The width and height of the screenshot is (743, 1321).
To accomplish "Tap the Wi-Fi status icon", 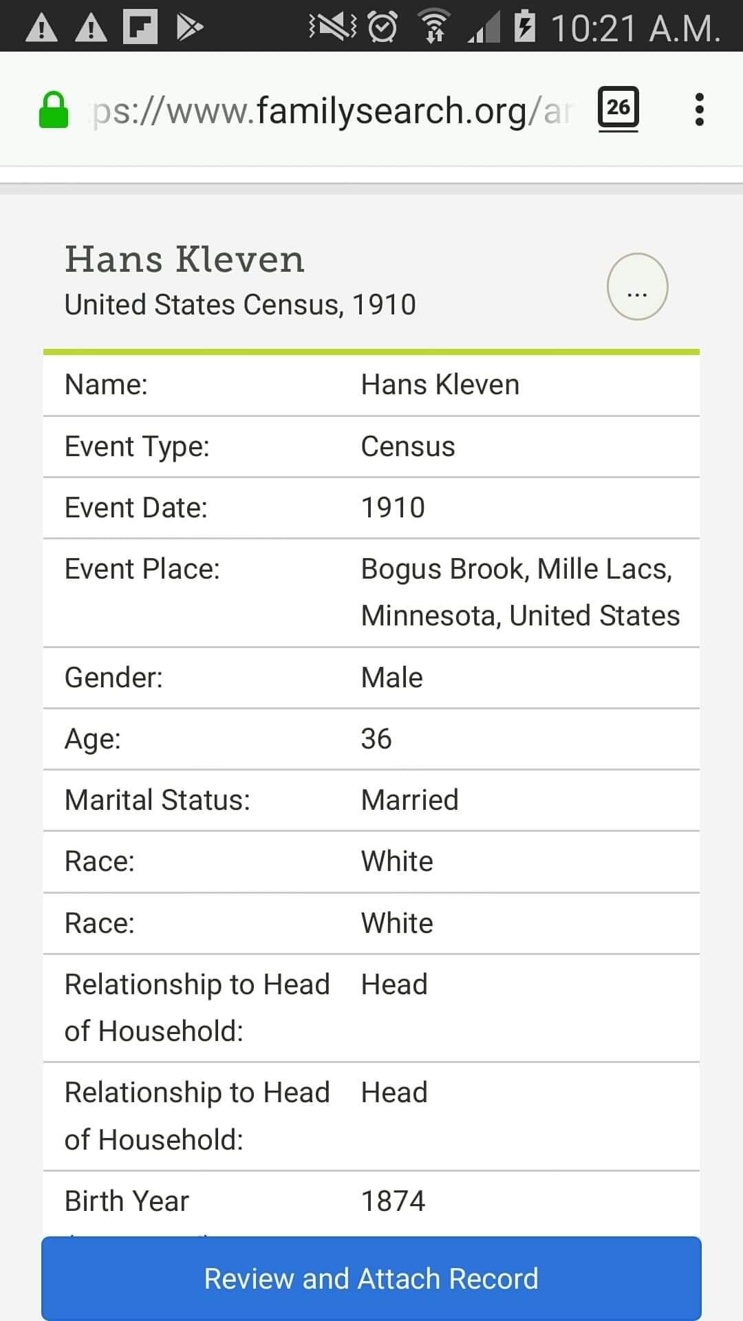I will (434, 28).
